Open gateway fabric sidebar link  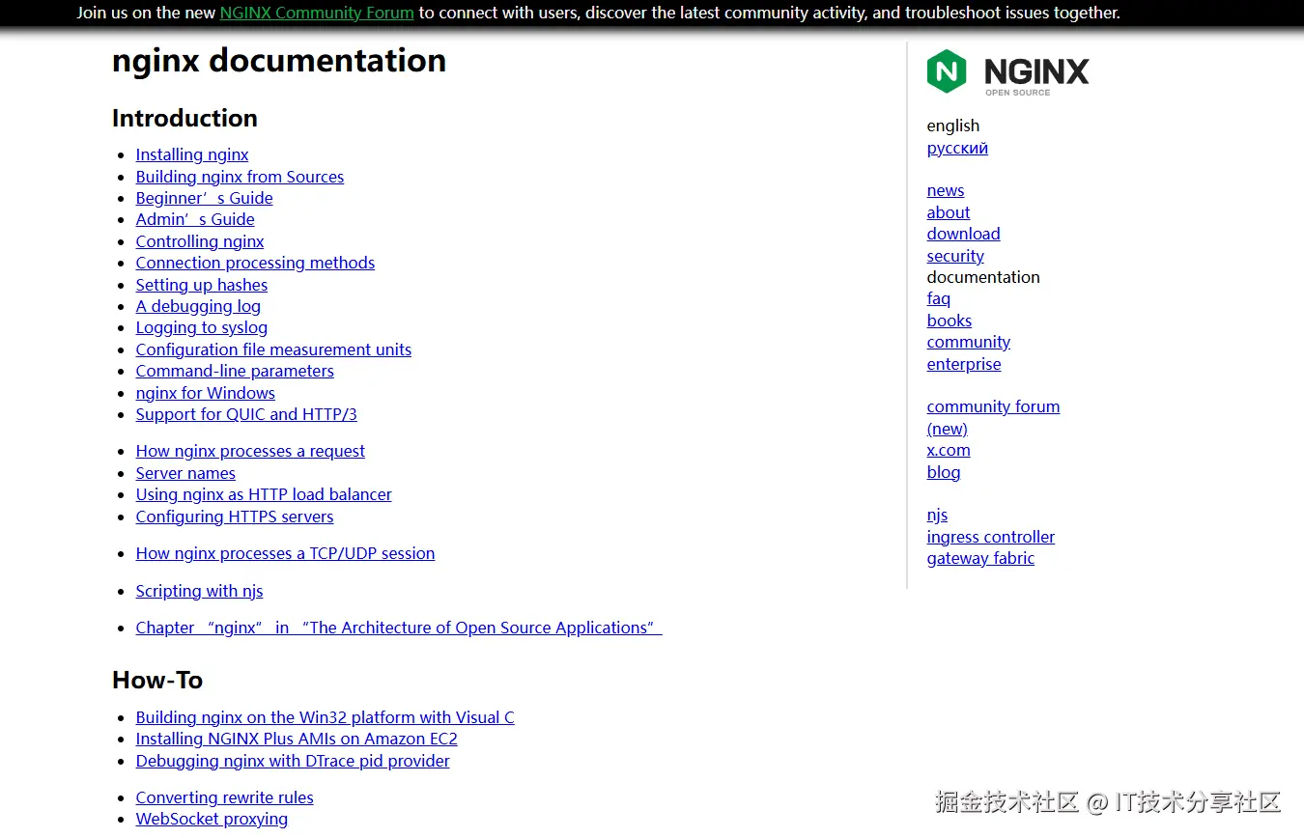click(x=980, y=558)
